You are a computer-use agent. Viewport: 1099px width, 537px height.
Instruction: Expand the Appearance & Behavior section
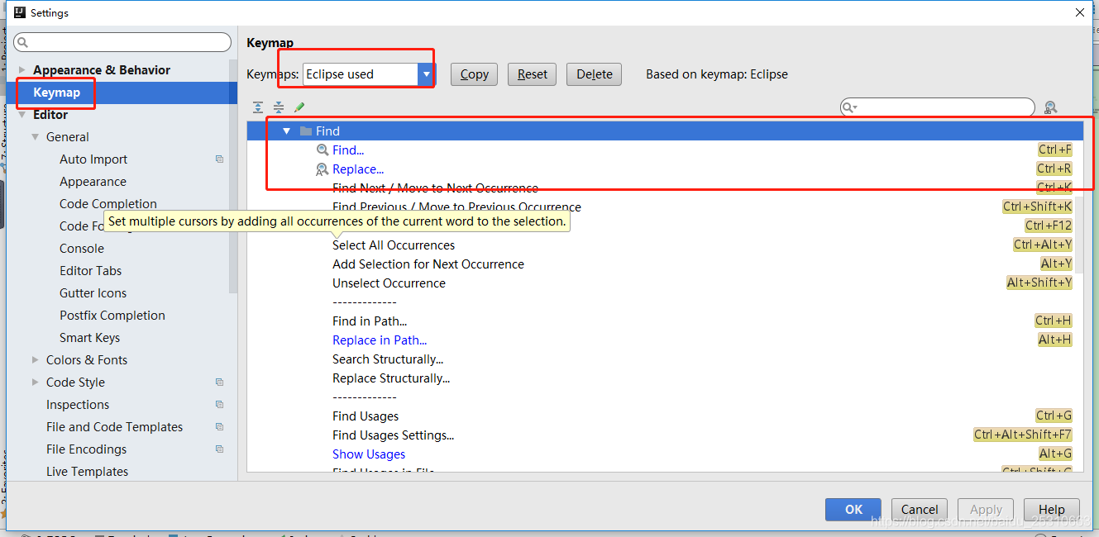pyautogui.click(x=22, y=70)
